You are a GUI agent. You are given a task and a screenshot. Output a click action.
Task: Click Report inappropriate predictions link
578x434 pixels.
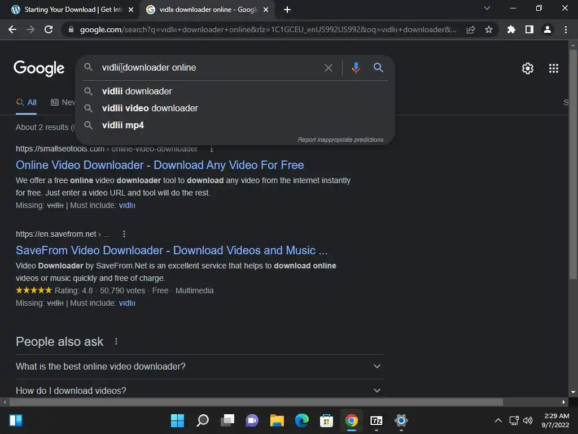point(340,140)
